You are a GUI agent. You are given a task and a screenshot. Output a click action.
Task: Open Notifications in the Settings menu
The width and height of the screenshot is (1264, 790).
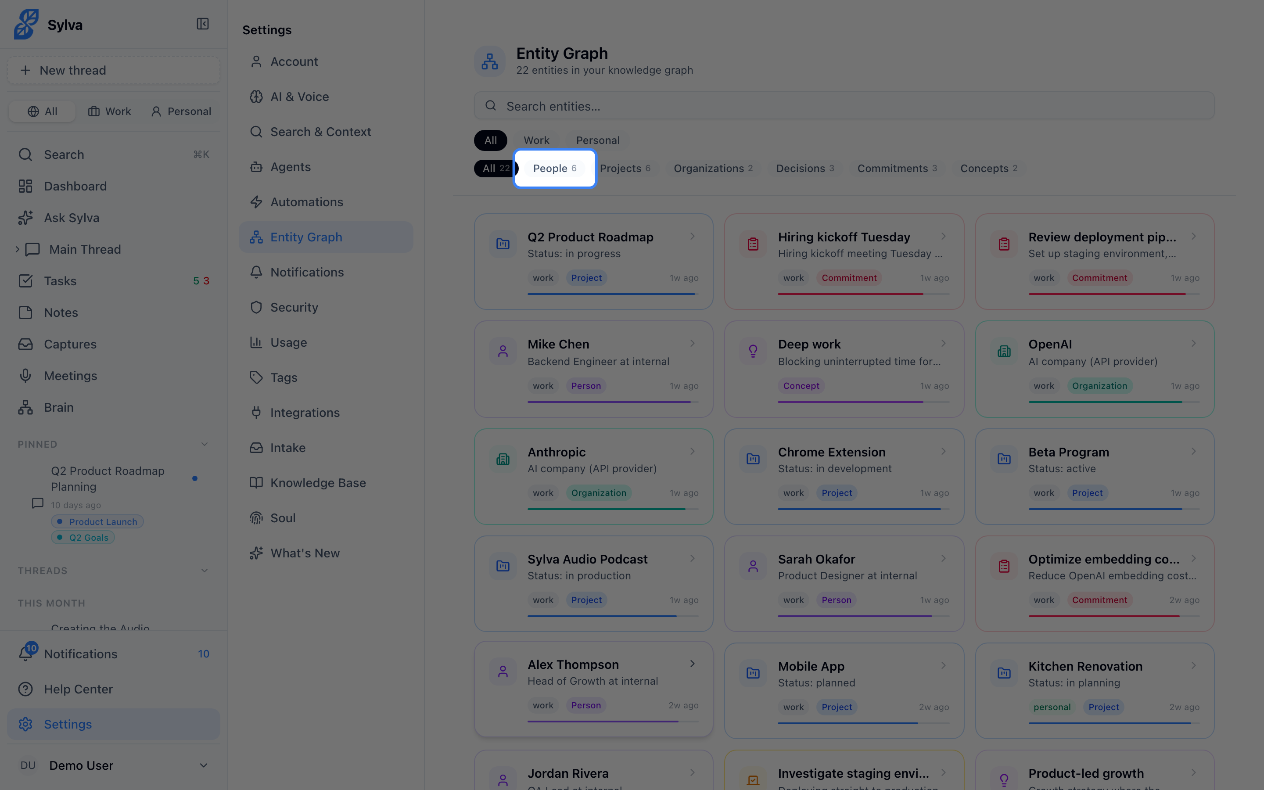click(x=326, y=272)
